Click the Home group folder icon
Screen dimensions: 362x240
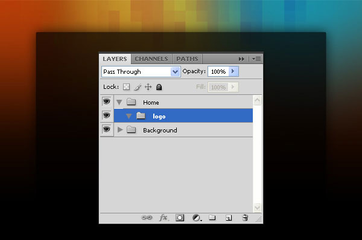[131, 102]
